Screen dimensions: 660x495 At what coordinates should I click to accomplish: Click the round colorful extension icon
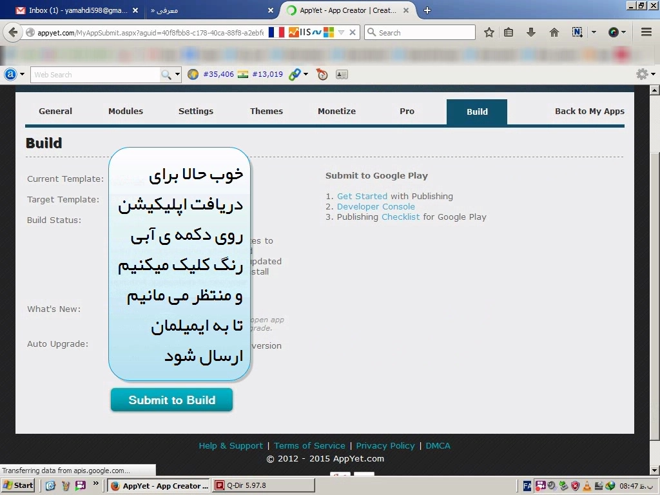(x=614, y=32)
